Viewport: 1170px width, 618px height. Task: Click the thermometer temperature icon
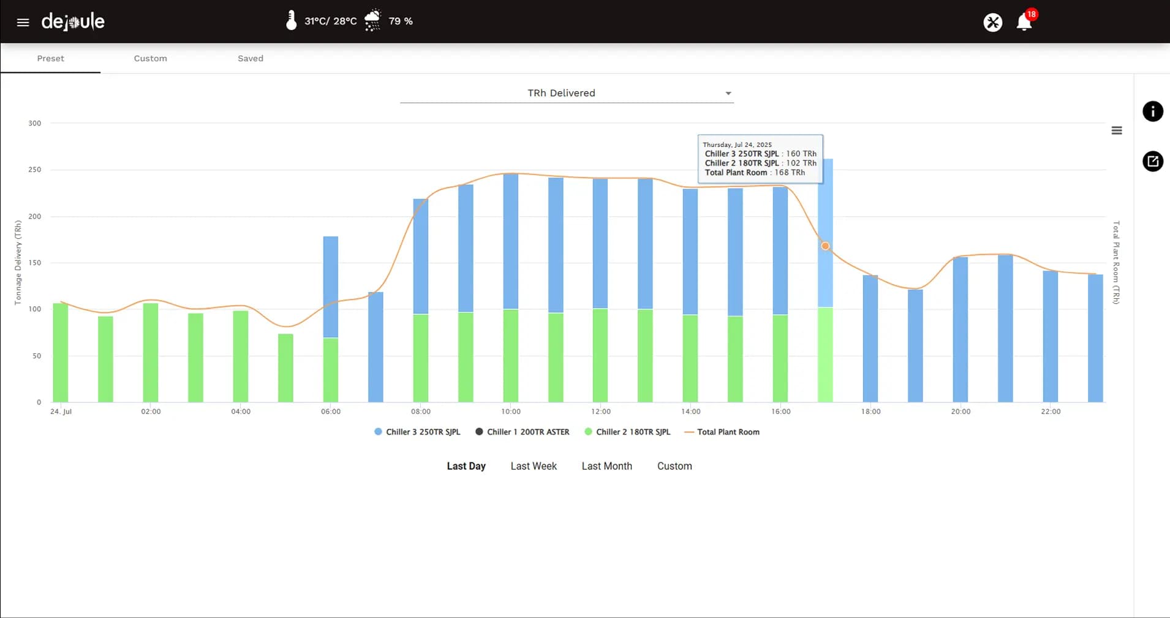(292, 21)
